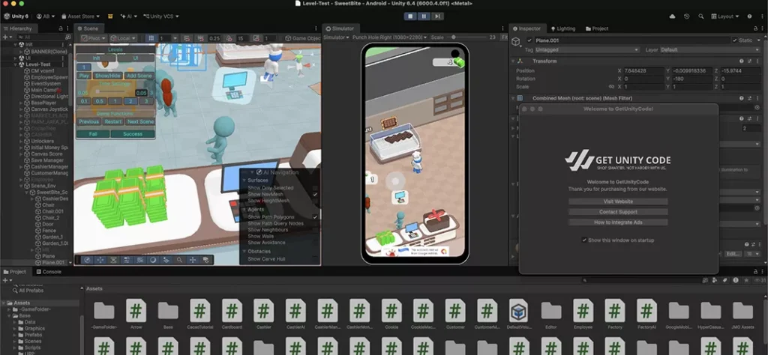Uncheck Show this window on startup
This screenshot has height=355, width=768.
(584, 240)
